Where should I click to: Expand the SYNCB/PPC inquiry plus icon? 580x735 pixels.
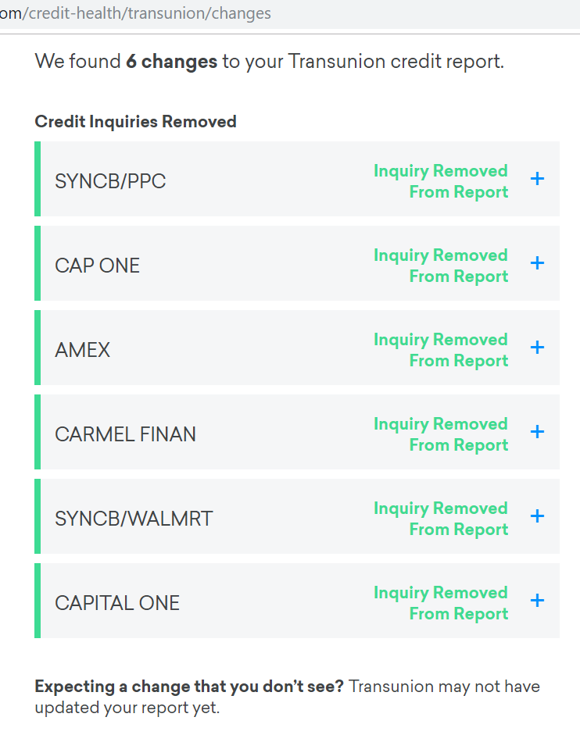pyautogui.click(x=537, y=179)
